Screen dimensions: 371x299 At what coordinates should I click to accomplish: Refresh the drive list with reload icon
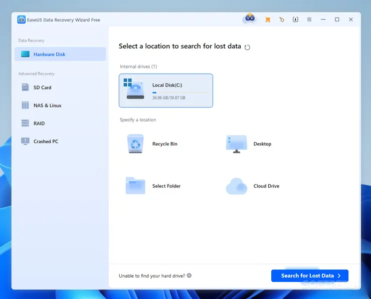coord(247,47)
